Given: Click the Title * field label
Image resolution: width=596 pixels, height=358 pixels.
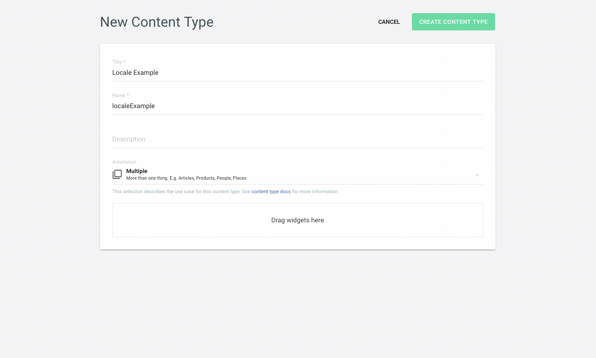Looking at the screenshot, I should coord(119,62).
